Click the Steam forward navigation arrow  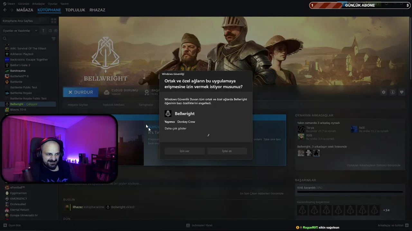pos(12,10)
